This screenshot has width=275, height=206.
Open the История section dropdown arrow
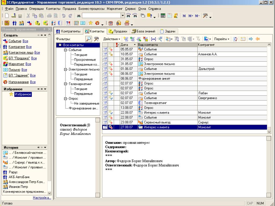point(45,148)
